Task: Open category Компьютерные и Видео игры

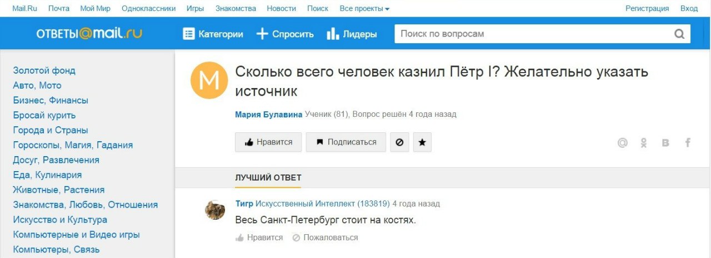Action: [x=77, y=235]
